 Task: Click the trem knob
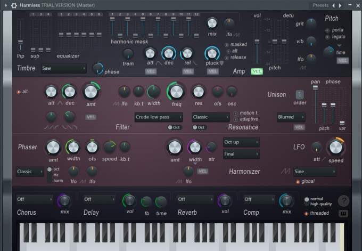(x=128, y=54)
